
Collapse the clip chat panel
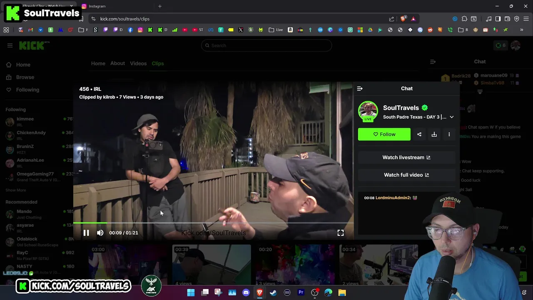click(360, 88)
